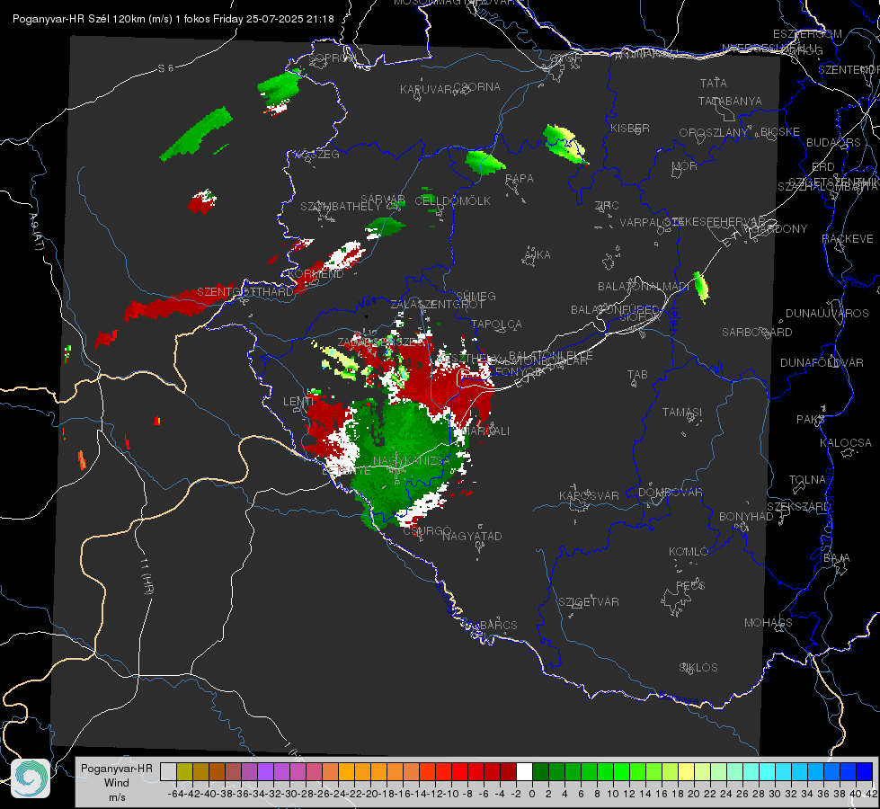Click the BARCS city label
Screen dimensions: 880x809
click(498, 625)
